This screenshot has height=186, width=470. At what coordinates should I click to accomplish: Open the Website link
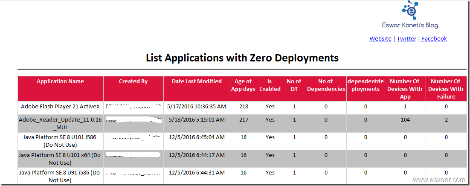pyautogui.click(x=380, y=38)
